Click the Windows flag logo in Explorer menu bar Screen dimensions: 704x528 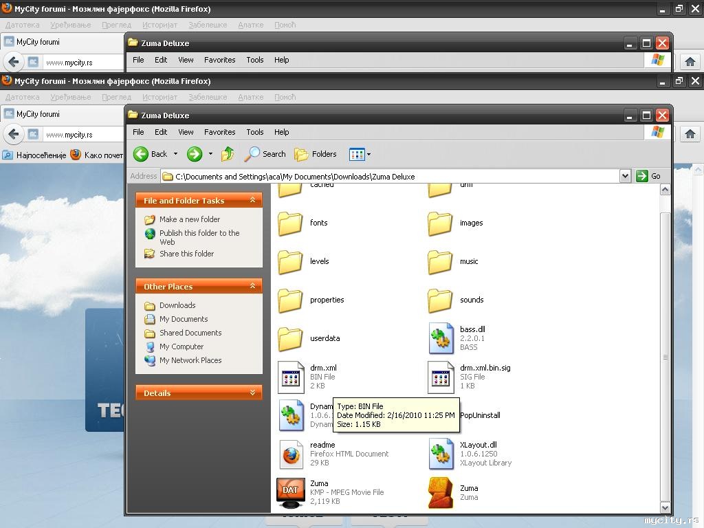[x=658, y=132]
